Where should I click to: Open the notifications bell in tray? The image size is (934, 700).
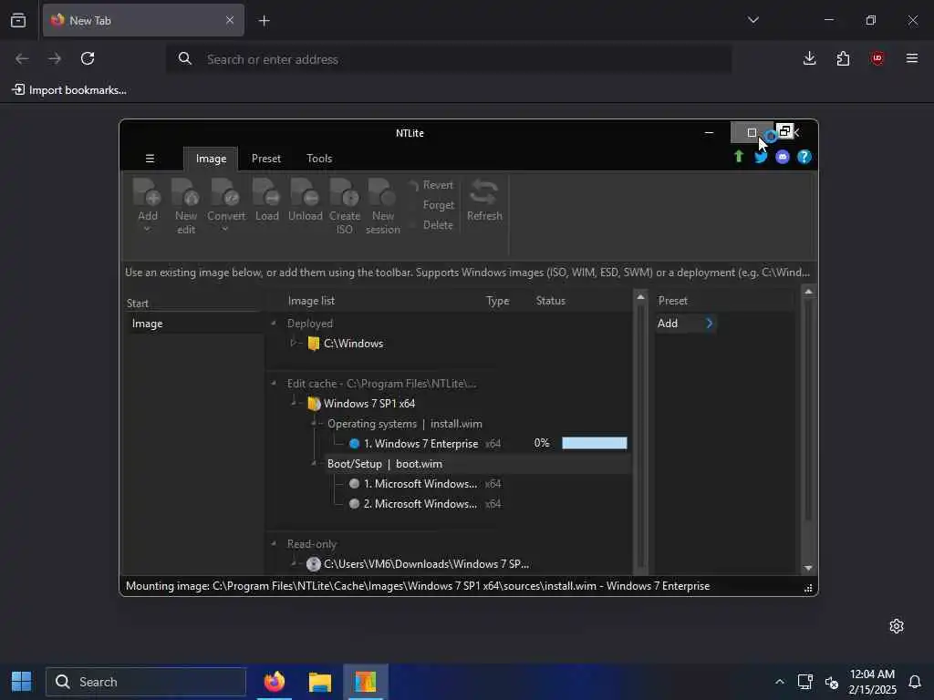[915, 682]
